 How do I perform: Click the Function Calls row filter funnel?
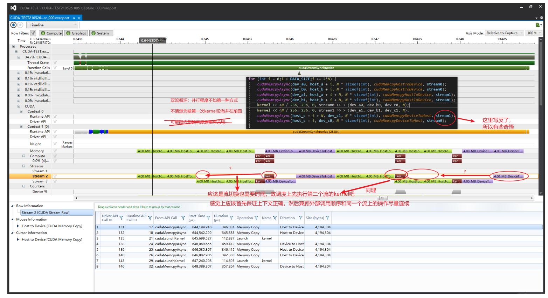pyautogui.click(x=55, y=68)
